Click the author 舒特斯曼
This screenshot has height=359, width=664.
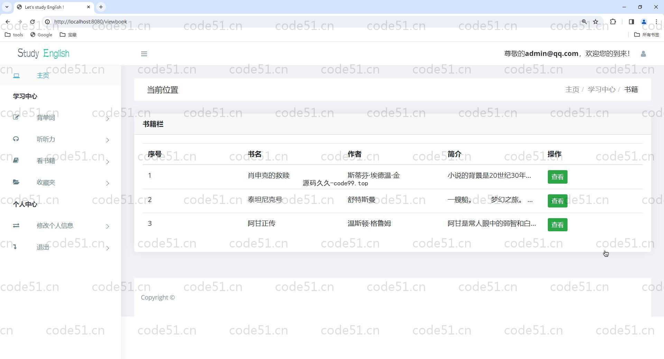[361, 200]
